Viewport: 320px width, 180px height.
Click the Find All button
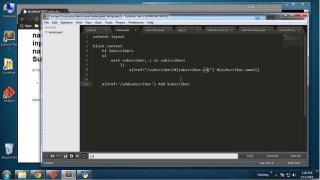pyautogui.click(x=295, y=156)
